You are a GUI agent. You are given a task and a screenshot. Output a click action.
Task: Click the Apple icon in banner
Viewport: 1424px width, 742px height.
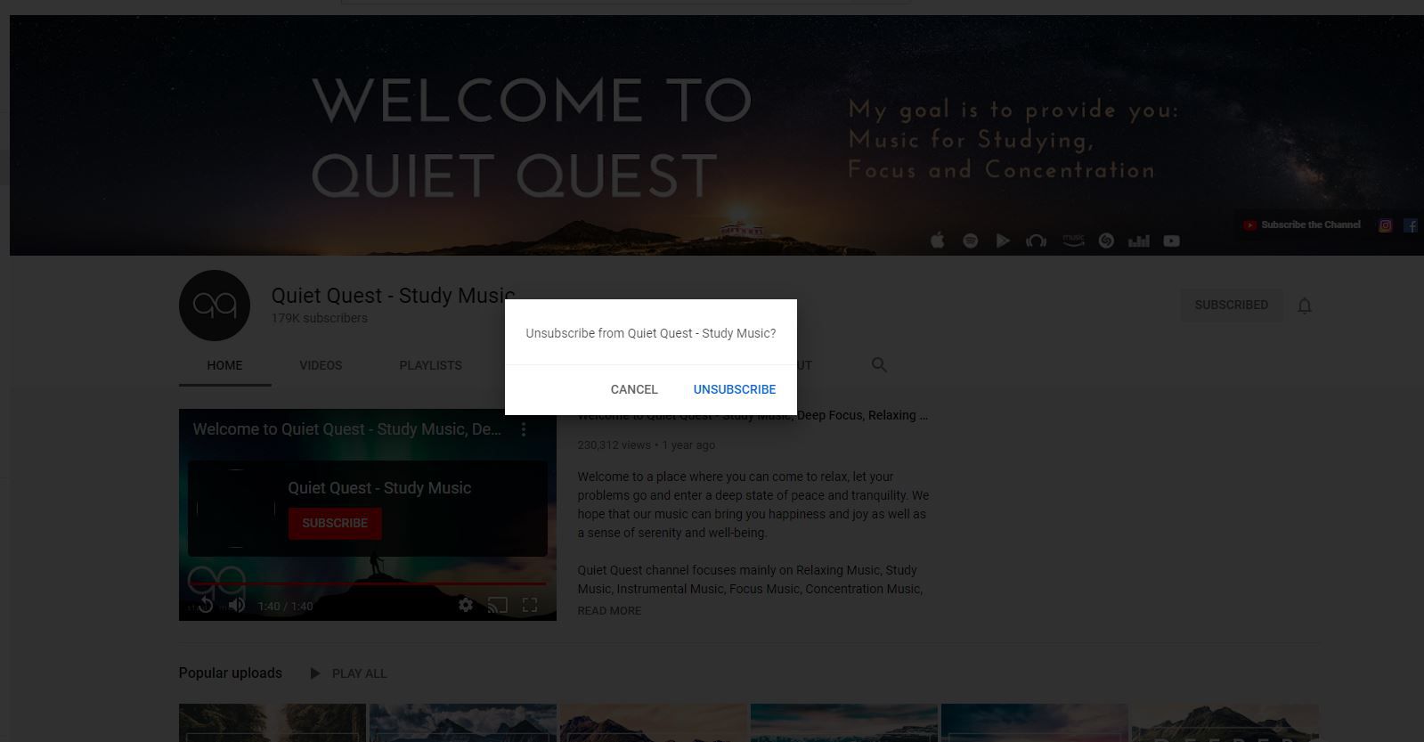(937, 241)
